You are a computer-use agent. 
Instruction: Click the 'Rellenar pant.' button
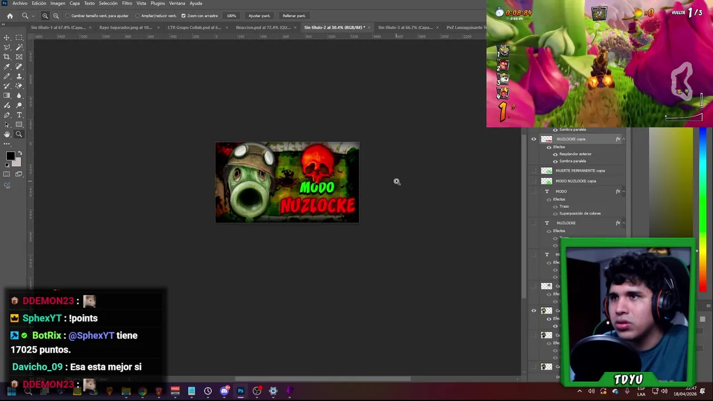(x=294, y=16)
